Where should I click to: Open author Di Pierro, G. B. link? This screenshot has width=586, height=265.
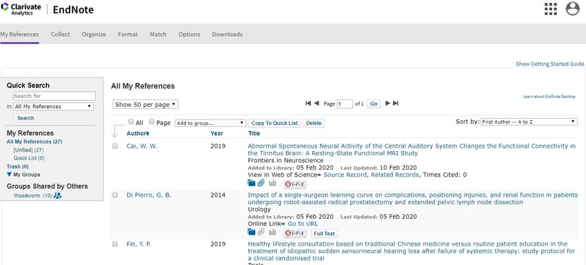[x=149, y=195]
